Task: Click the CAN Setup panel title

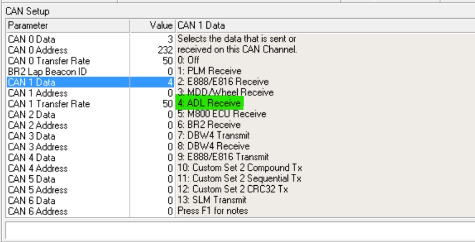Action: pyautogui.click(x=27, y=12)
